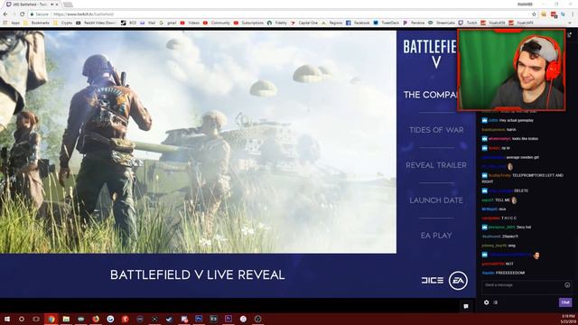Open the YouTube Community bookmark
The height and width of the screenshot is (325, 578).
click(x=217, y=23)
